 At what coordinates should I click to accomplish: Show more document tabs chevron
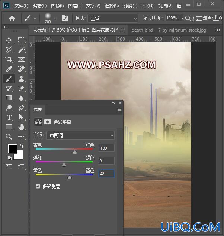click(x=218, y=30)
